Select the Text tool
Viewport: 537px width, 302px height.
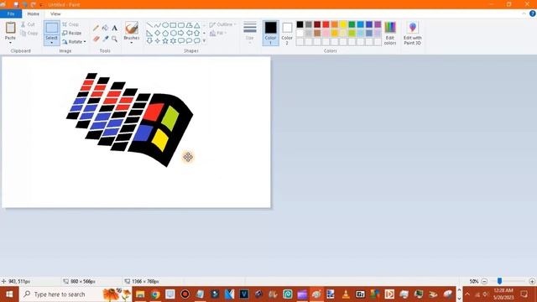(x=114, y=28)
